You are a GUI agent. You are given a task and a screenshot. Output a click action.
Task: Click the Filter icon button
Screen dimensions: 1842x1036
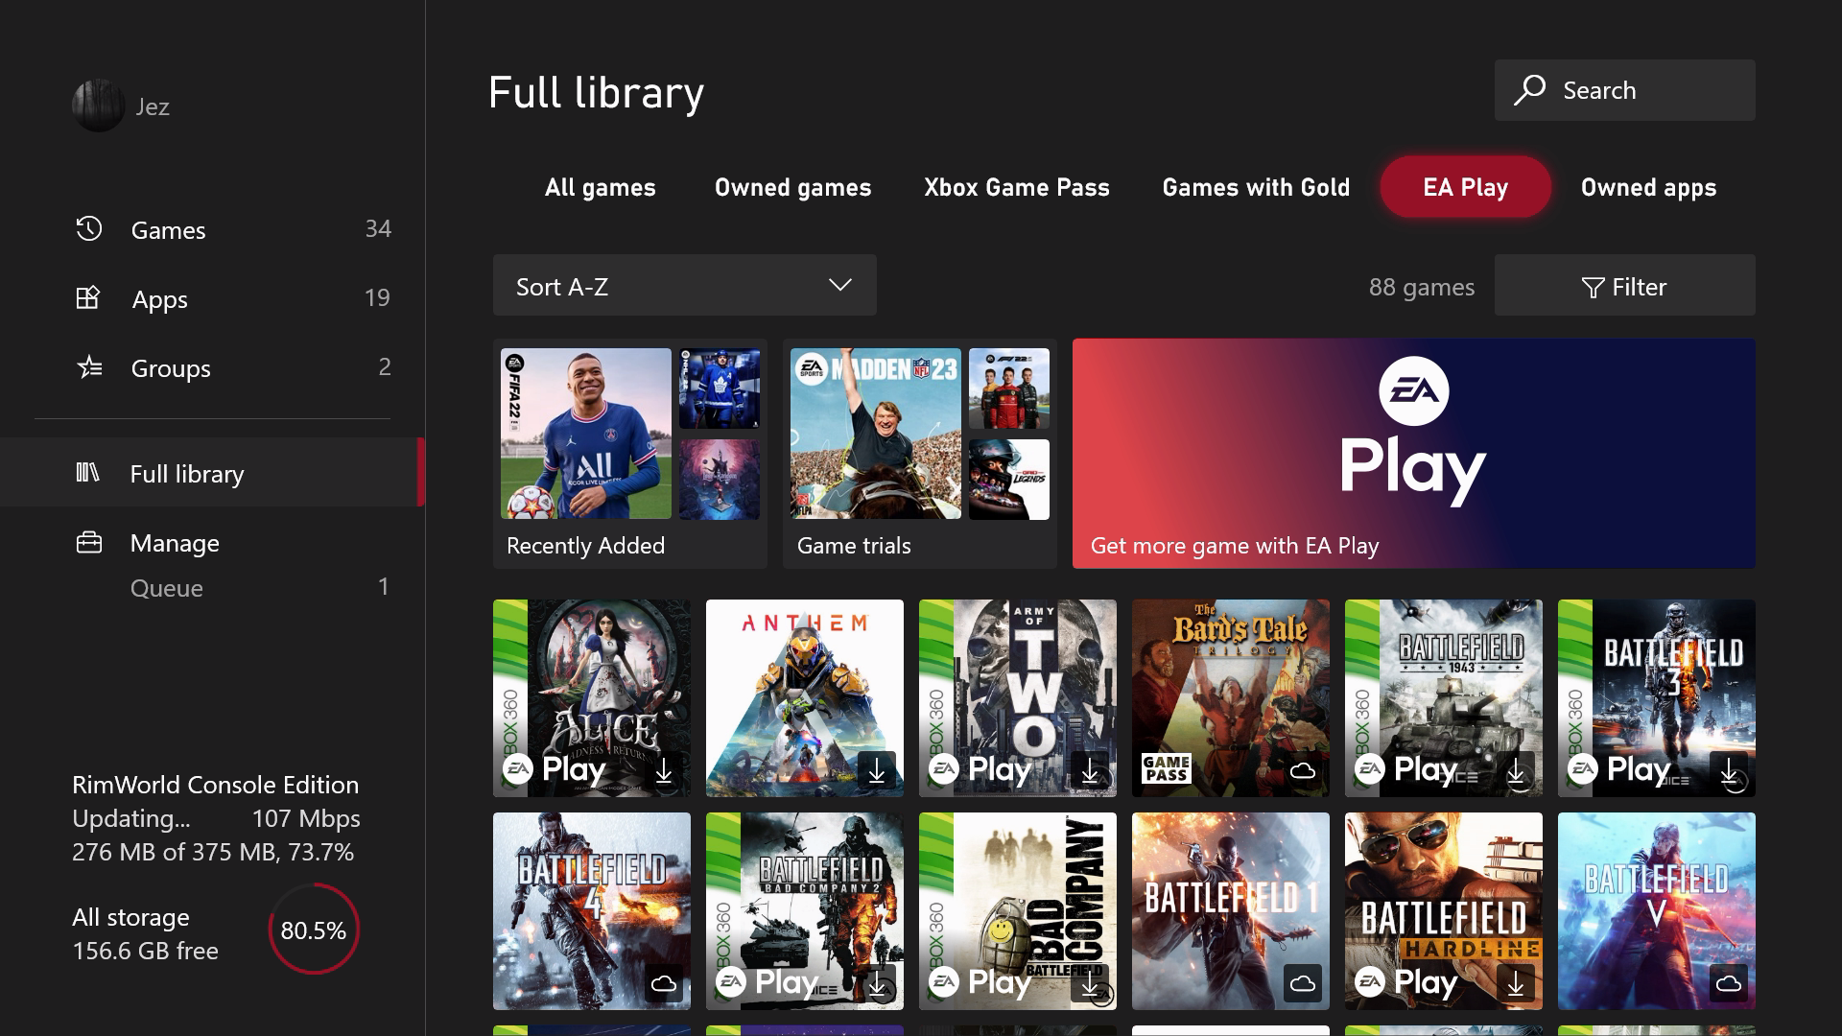[1626, 285]
